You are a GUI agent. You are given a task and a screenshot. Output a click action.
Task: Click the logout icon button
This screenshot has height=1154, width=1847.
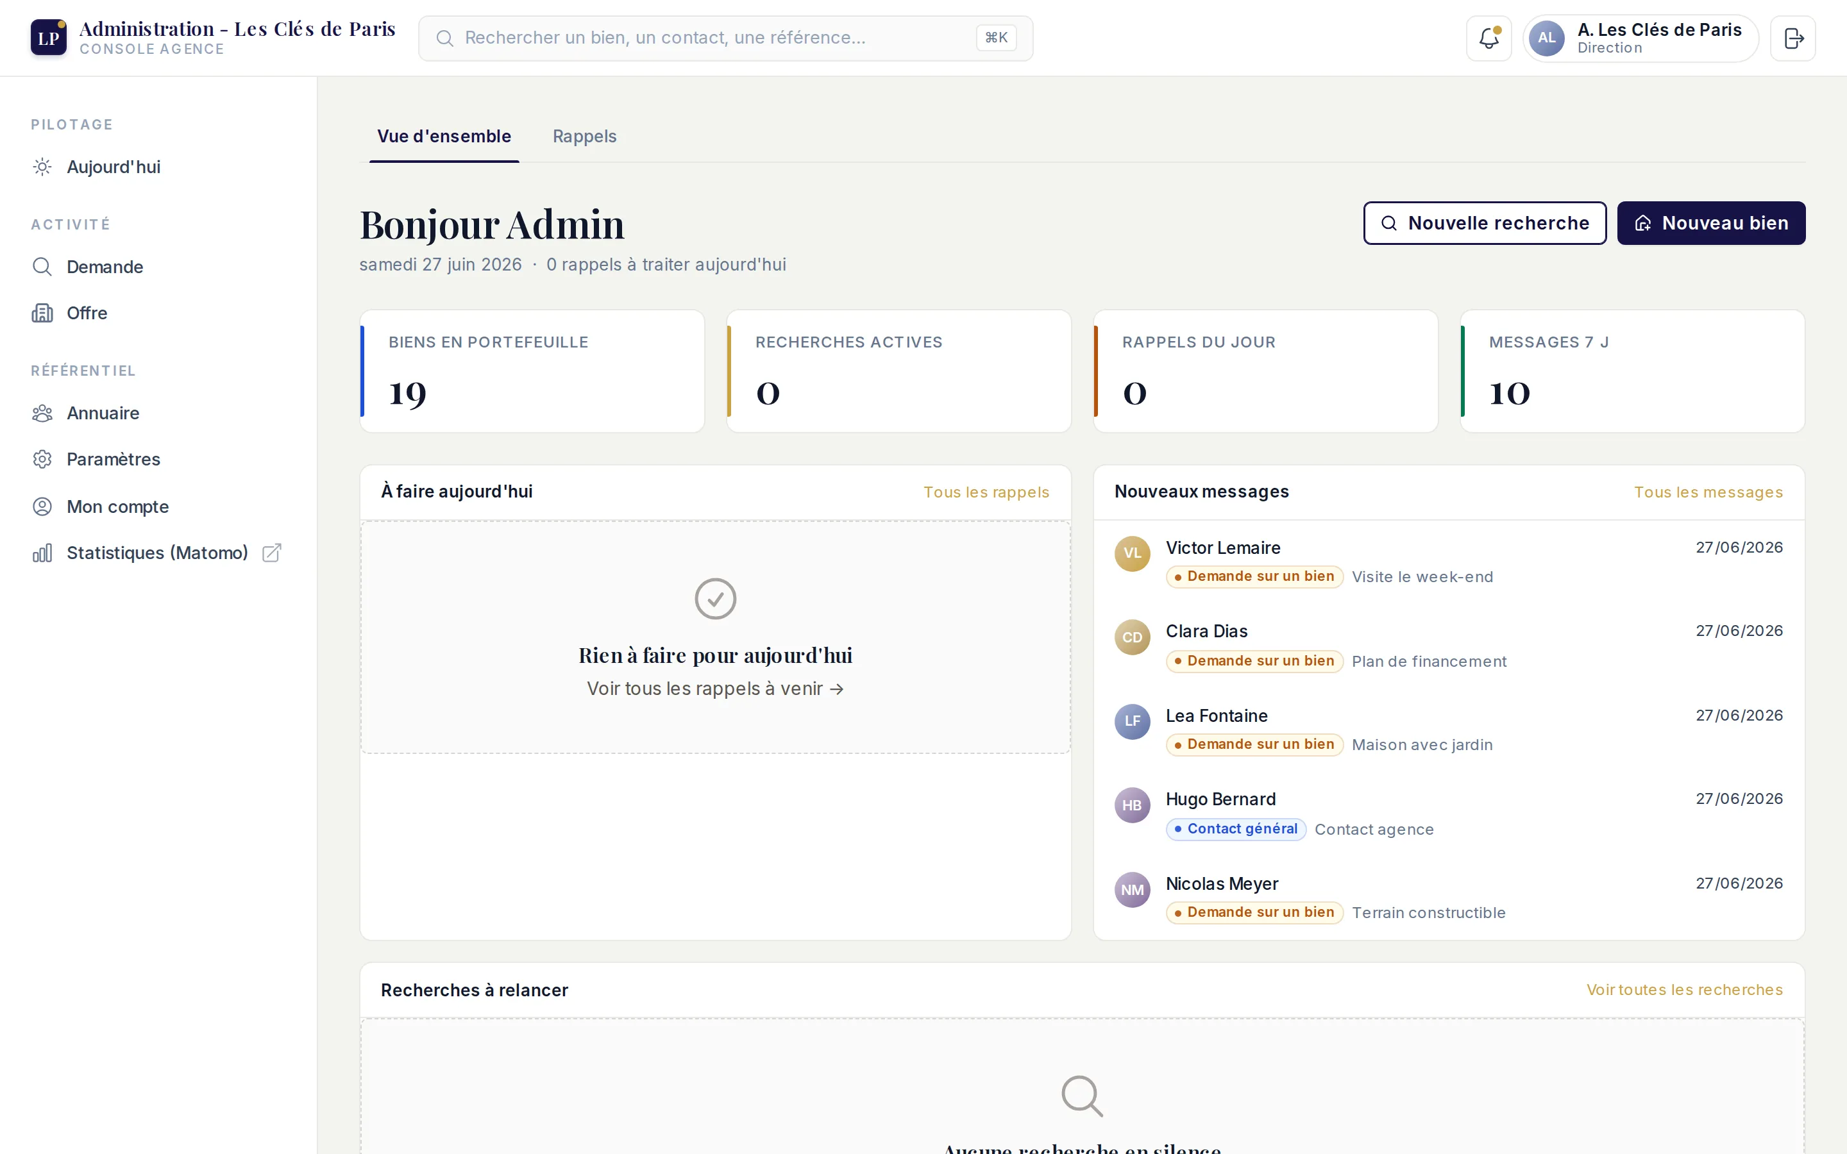[1793, 38]
